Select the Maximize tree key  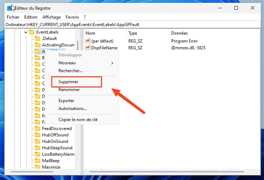pos(51,167)
